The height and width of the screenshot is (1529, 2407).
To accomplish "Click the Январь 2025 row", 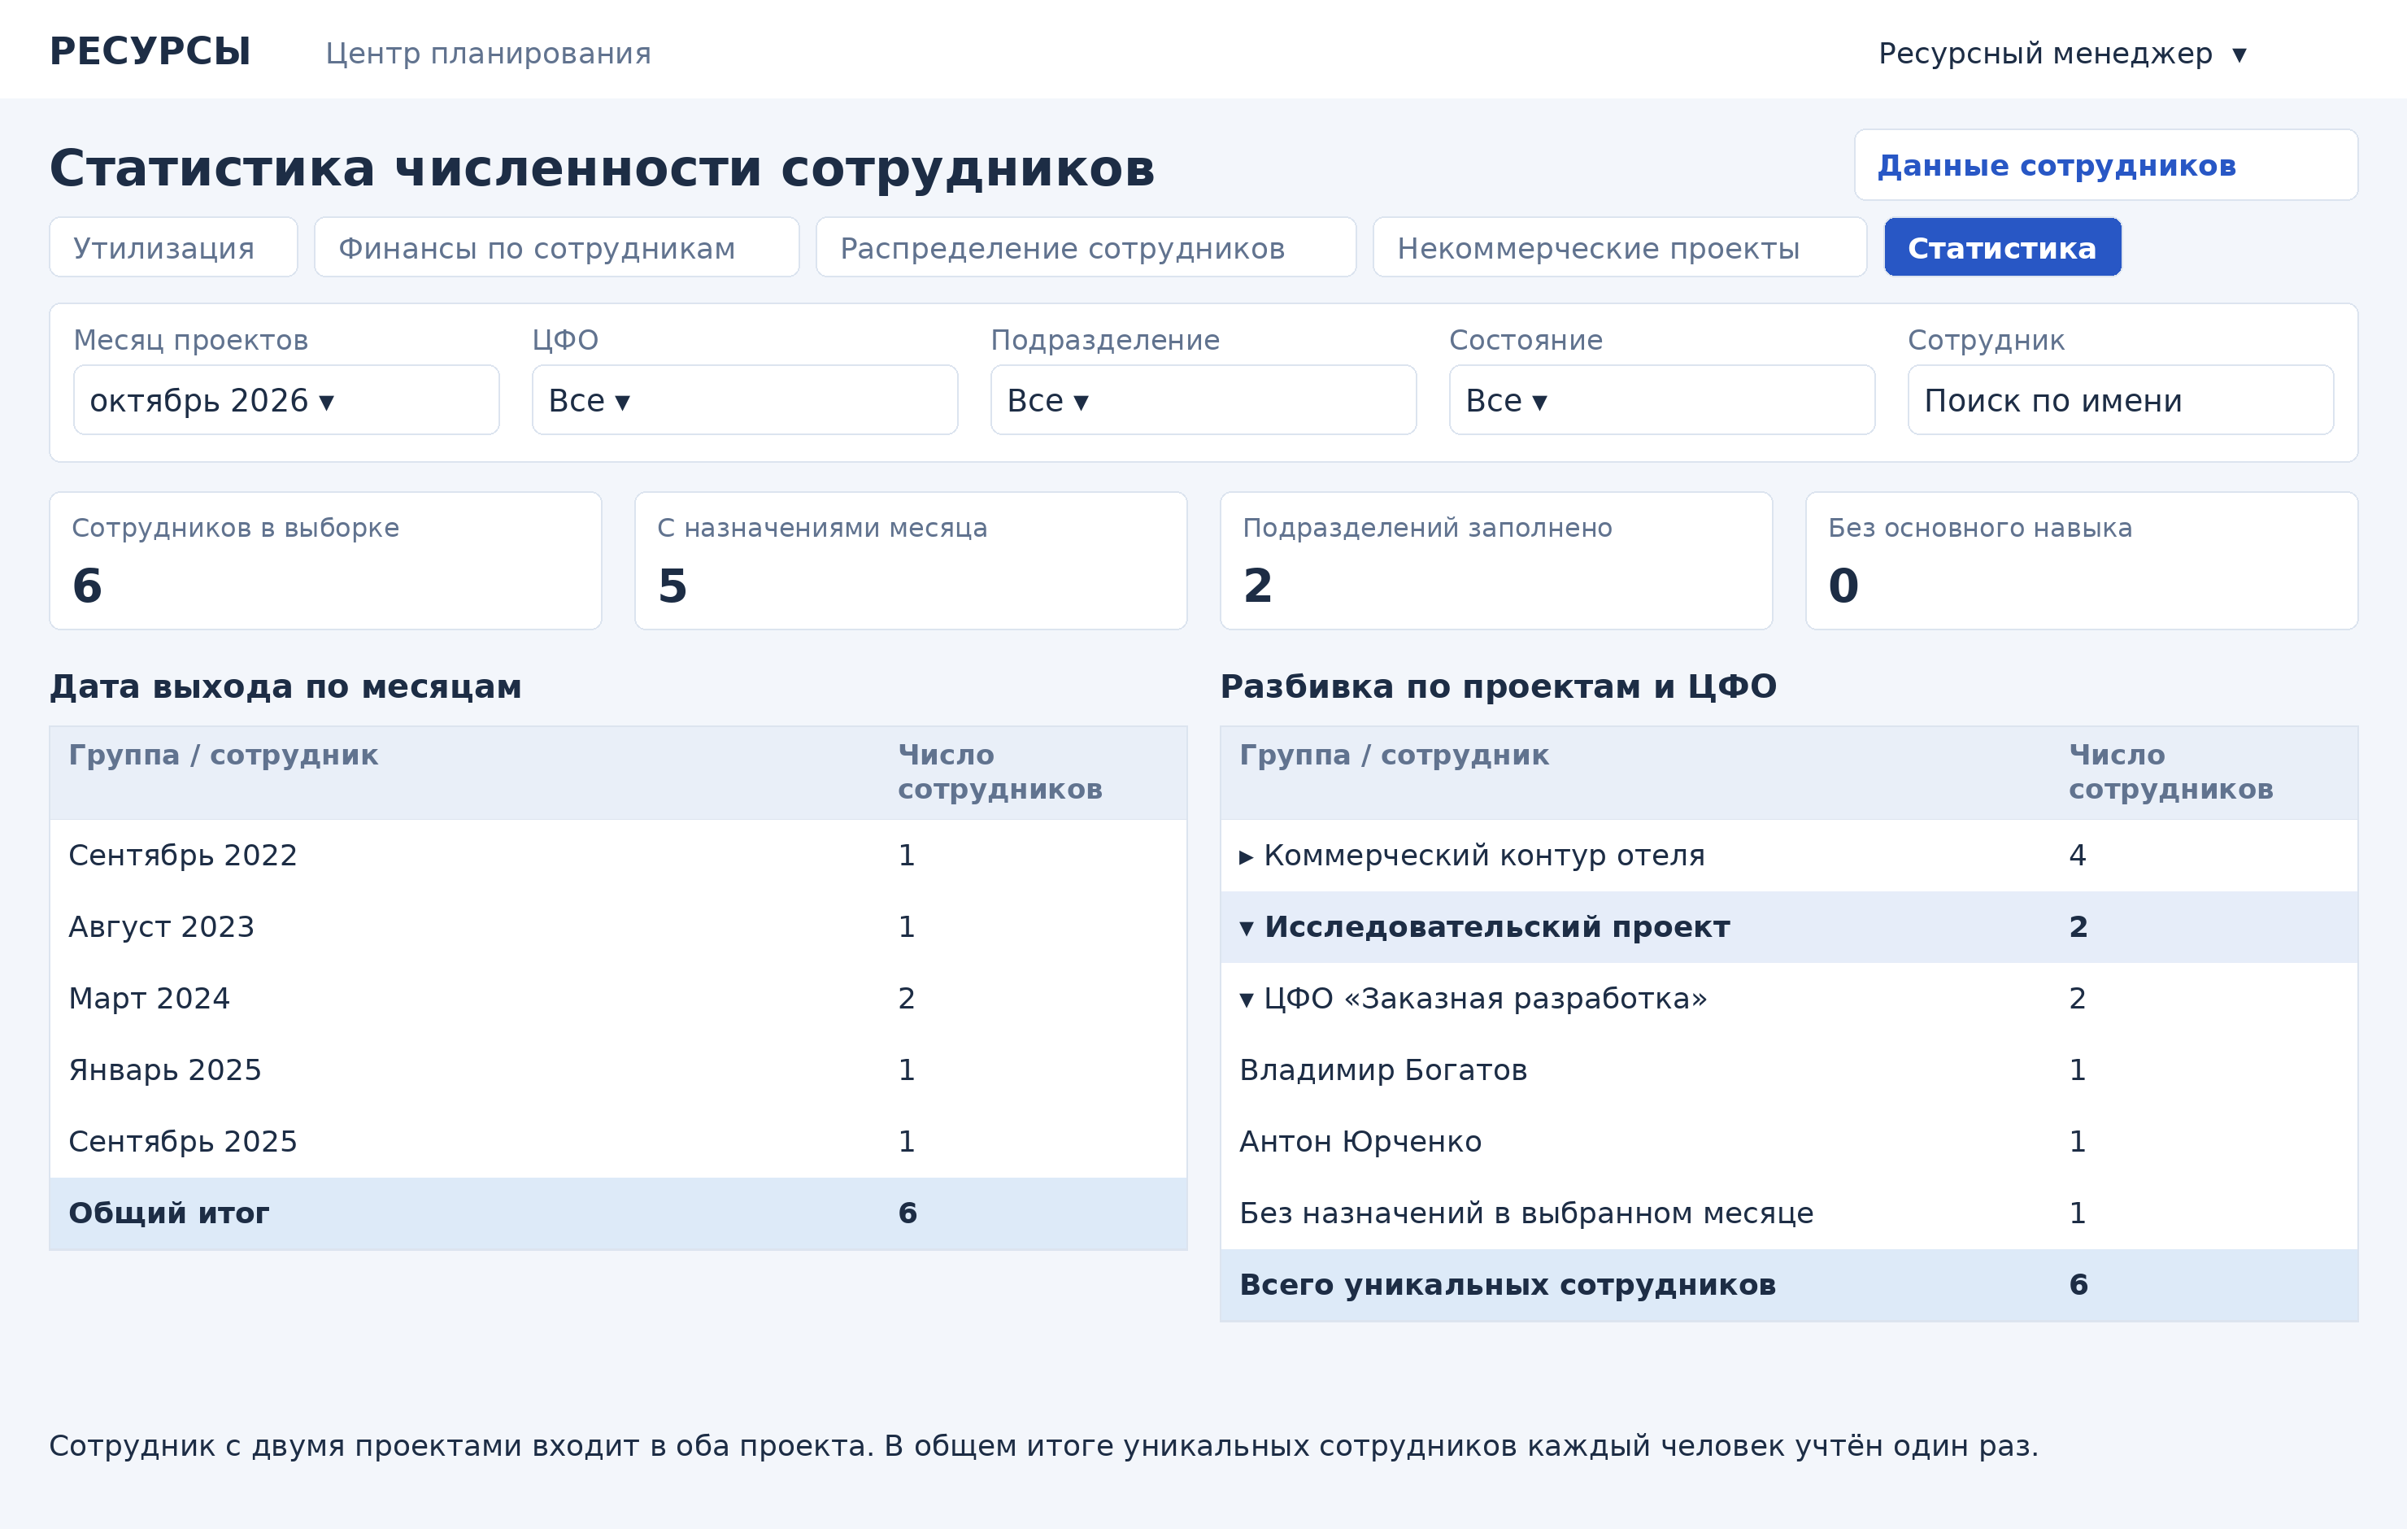I will pyautogui.click(x=618, y=1070).
